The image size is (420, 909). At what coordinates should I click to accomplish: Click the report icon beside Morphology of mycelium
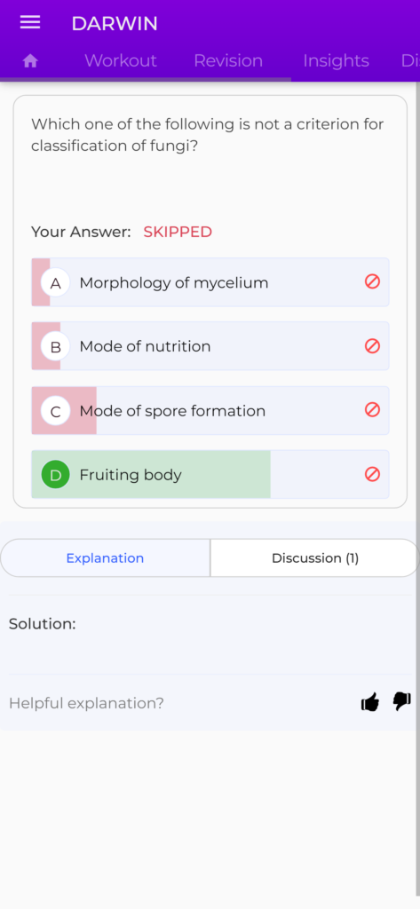372,281
